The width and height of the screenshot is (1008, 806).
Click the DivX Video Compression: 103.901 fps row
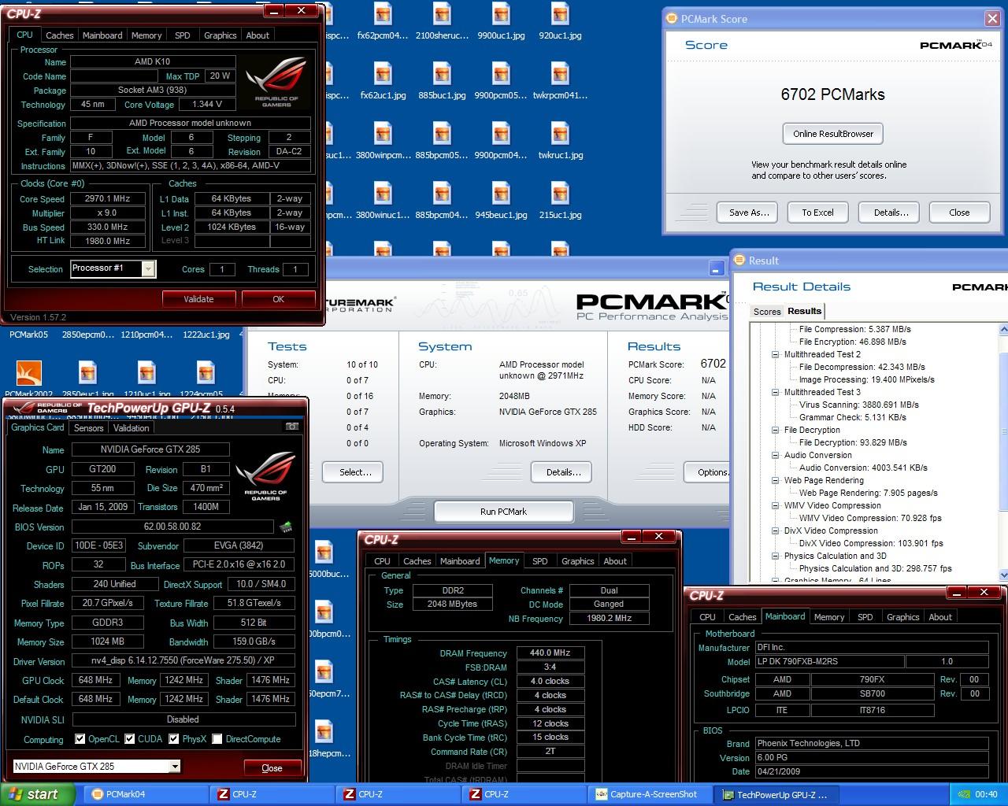coord(871,543)
